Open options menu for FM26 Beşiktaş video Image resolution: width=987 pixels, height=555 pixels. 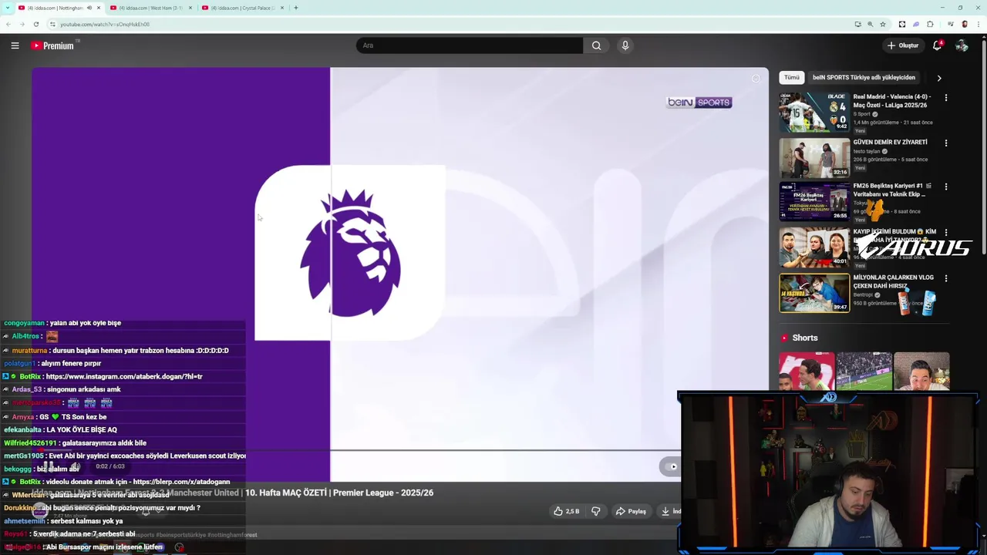(946, 187)
